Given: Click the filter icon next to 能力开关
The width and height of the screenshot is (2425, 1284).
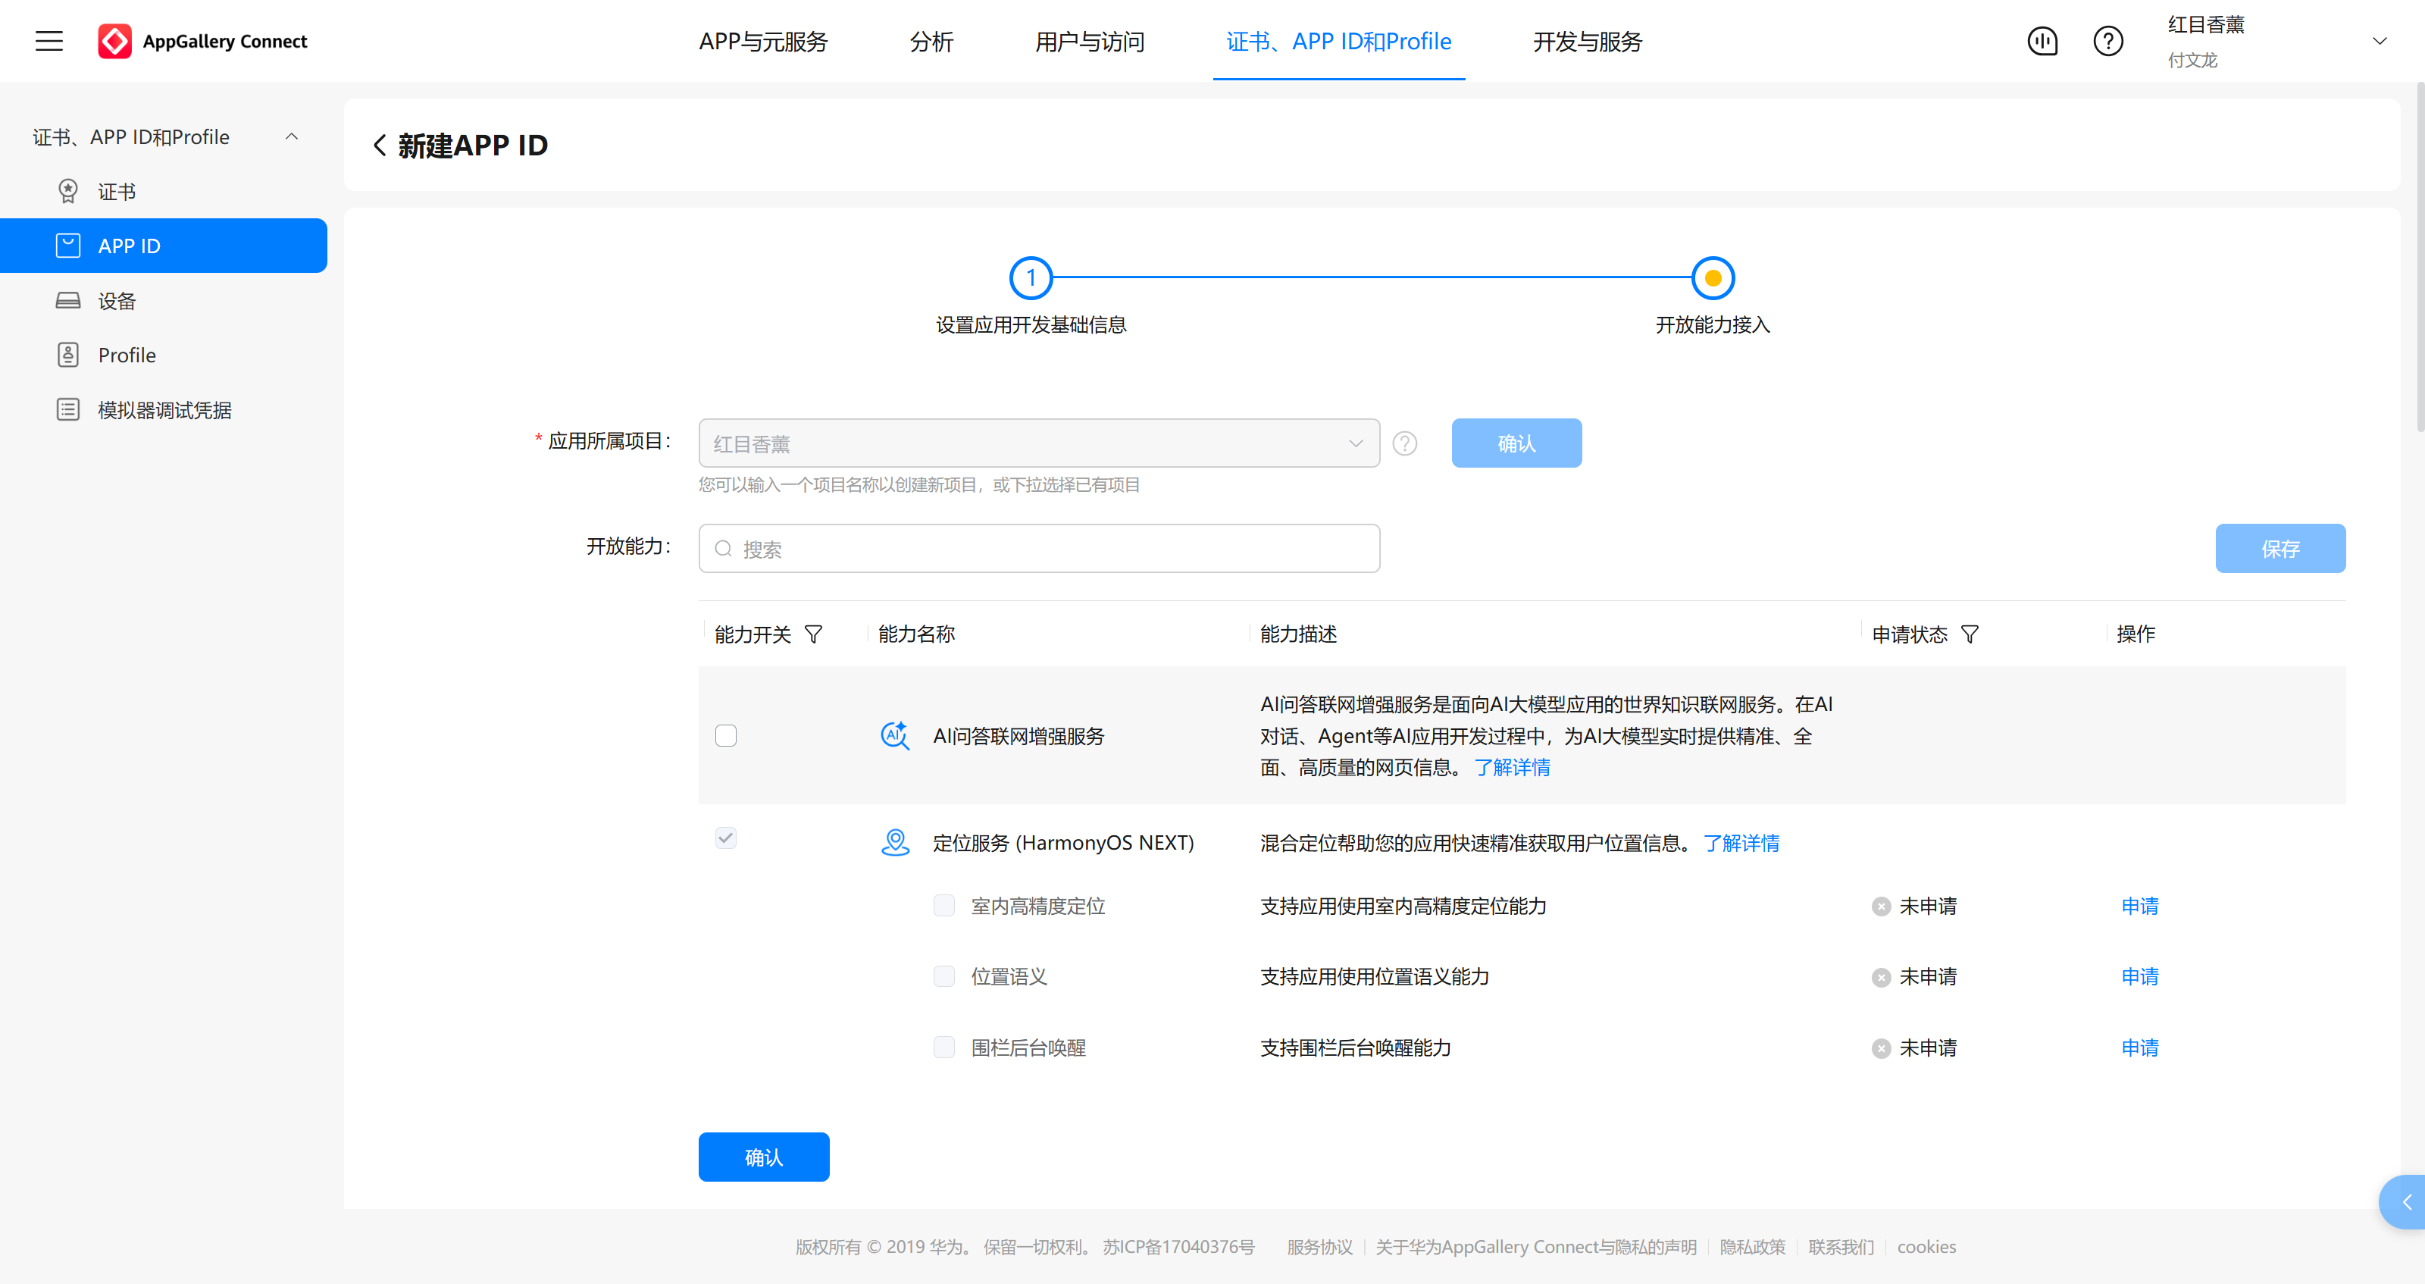Looking at the screenshot, I should (813, 634).
